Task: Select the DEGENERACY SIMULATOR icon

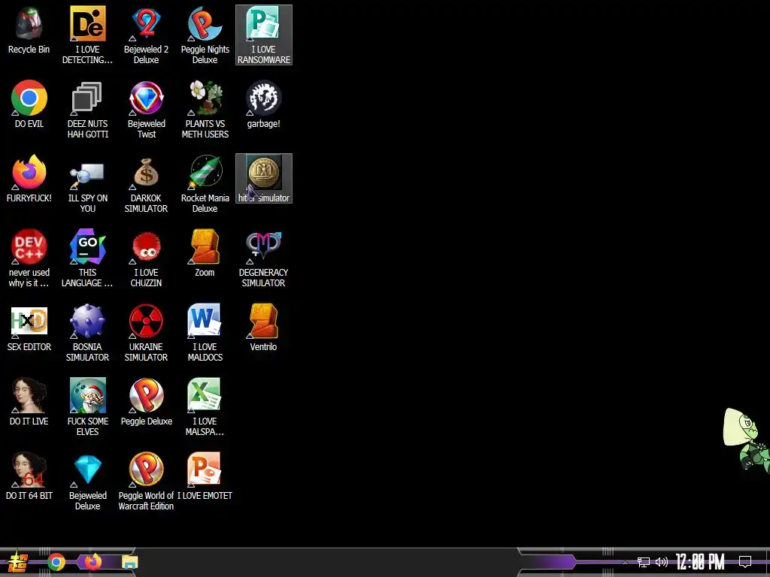Action: (x=264, y=258)
